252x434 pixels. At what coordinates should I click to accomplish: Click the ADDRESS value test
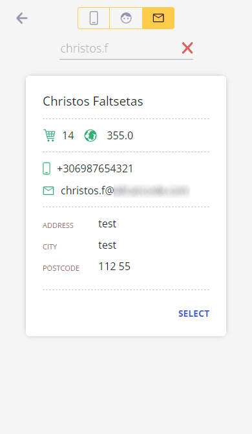coord(107,223)
